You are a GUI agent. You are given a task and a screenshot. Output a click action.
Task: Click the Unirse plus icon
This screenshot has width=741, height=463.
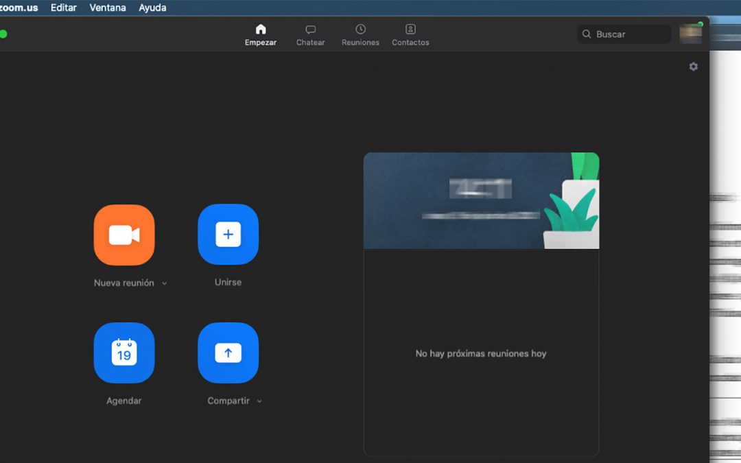click(228, 235)
